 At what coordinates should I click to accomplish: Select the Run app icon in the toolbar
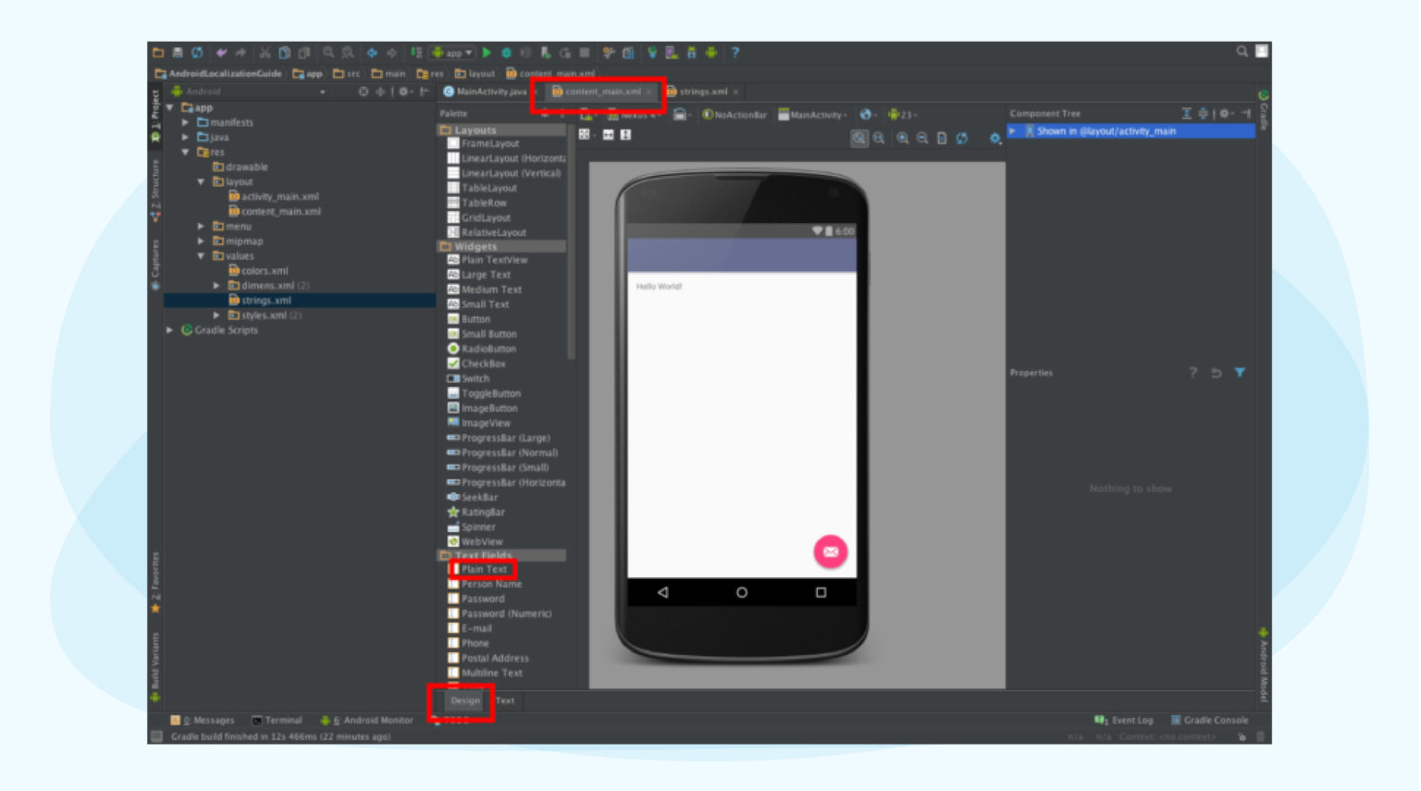(487, 53)
